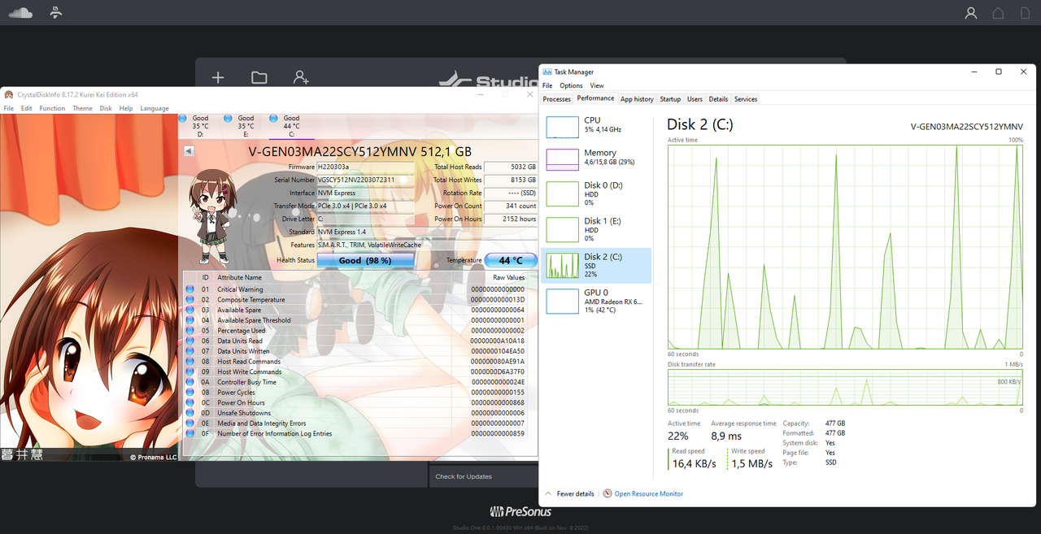Switch to the Services tab

[x=746, y=99]
